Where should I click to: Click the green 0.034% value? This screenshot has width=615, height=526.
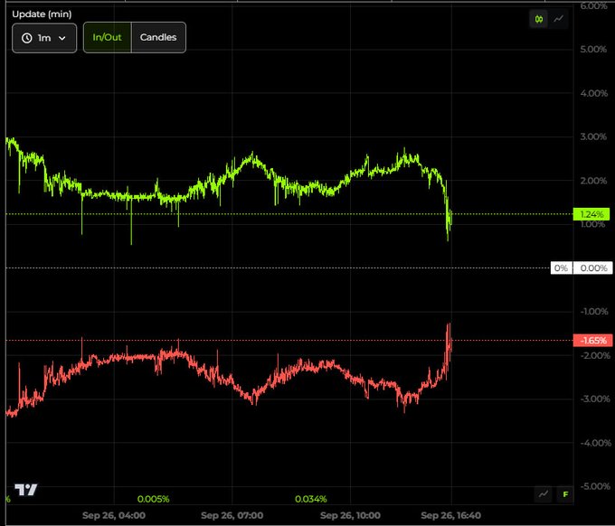(311, 499)
